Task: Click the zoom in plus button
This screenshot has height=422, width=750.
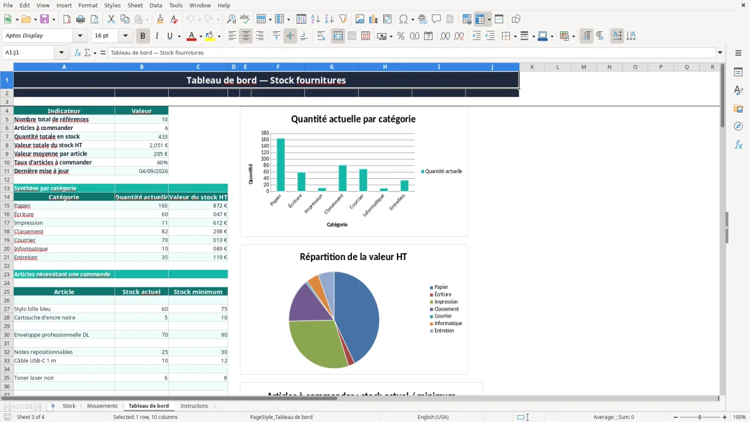Action: click(725, 417)
